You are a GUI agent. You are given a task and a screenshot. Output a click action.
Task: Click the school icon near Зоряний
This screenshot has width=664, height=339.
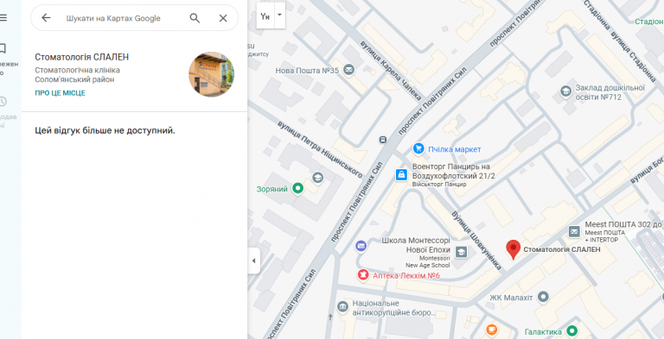pyautogui.click(x=317, y=178)
